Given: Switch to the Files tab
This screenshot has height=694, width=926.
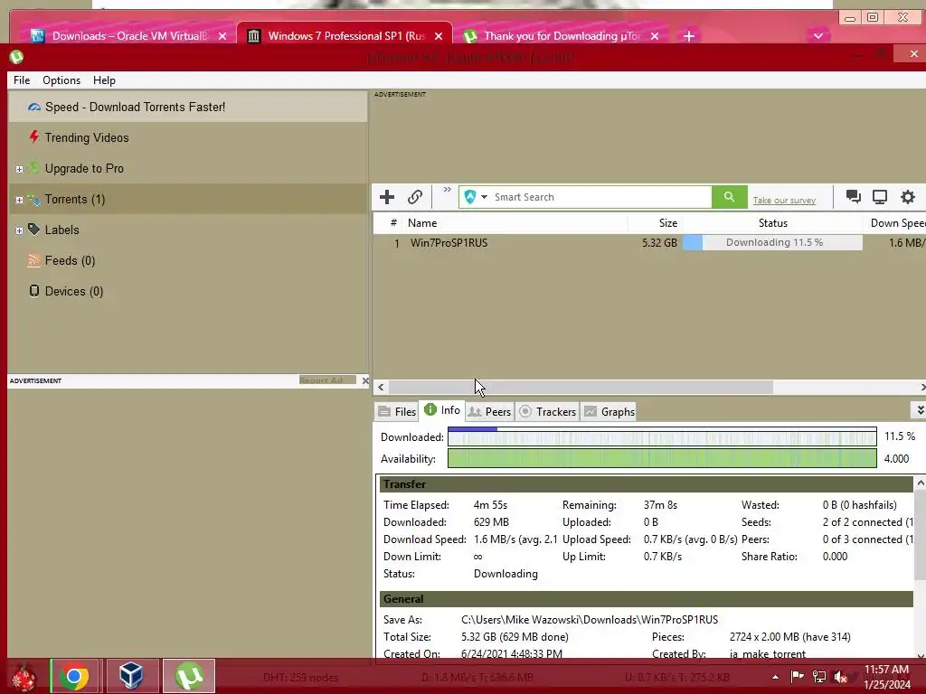Looking at the screenshot, I should [x=398, y=411].
